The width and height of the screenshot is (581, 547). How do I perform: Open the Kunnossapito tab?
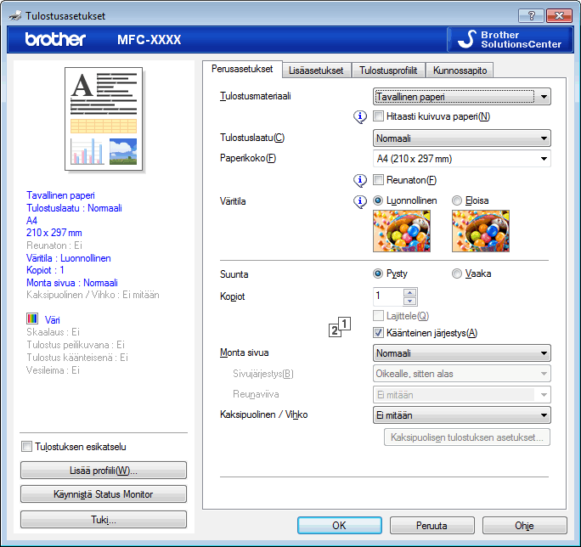click(x=460, y=70)
